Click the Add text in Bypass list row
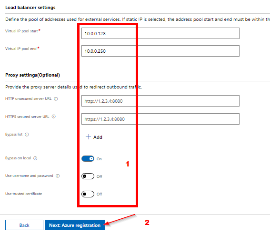The width and height of the screenshot is (270, 234). pos(98,137)
